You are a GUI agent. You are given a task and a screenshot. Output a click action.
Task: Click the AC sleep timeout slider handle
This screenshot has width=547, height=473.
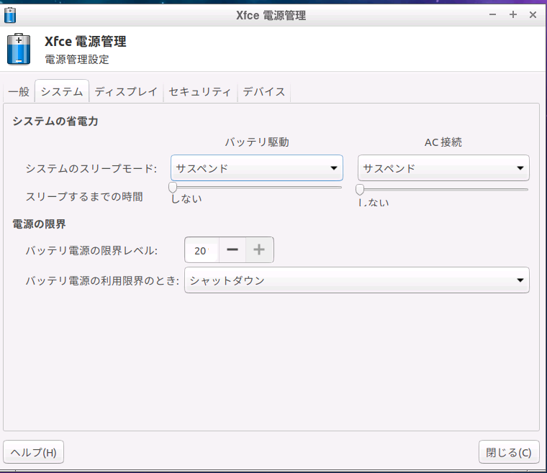(360, 190)
